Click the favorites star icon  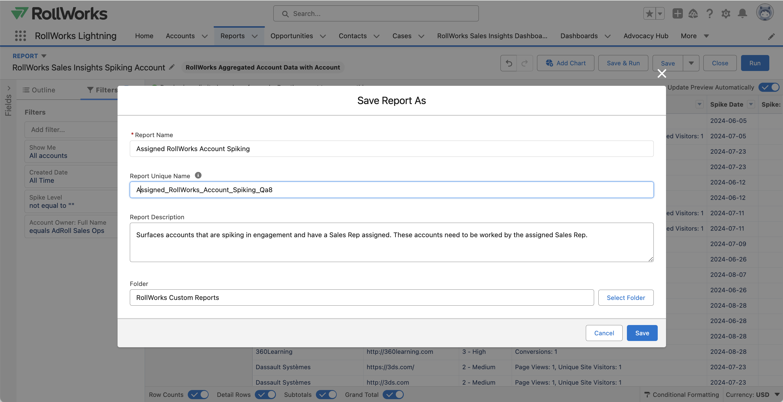coord(649,14)
